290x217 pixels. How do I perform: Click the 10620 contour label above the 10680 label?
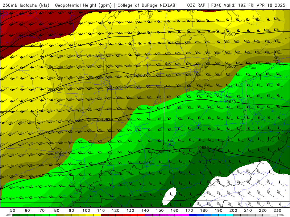[x=230, y=102]
